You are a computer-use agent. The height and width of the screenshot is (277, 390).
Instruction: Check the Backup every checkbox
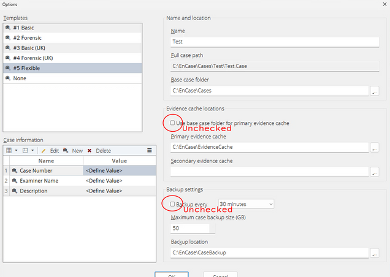[172, 204]
